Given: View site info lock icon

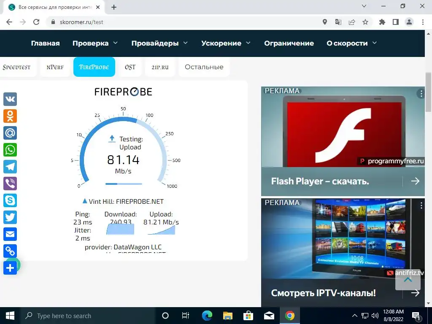Looking at the screenshot, I should pos(53,22).
